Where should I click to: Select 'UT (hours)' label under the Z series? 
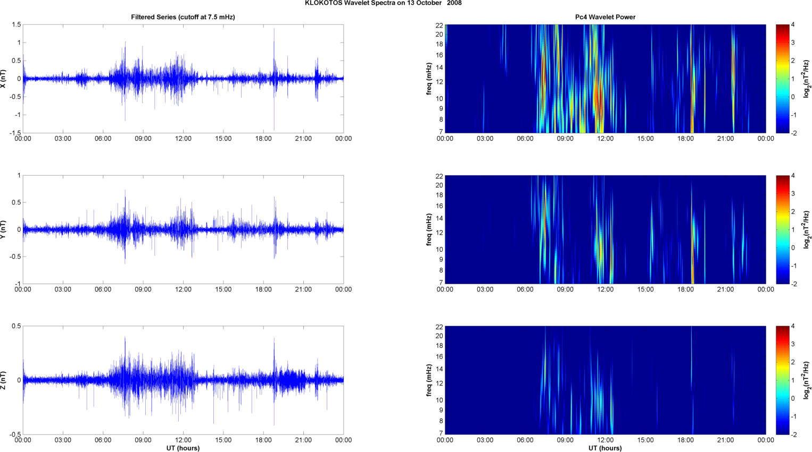coord(183,448)
